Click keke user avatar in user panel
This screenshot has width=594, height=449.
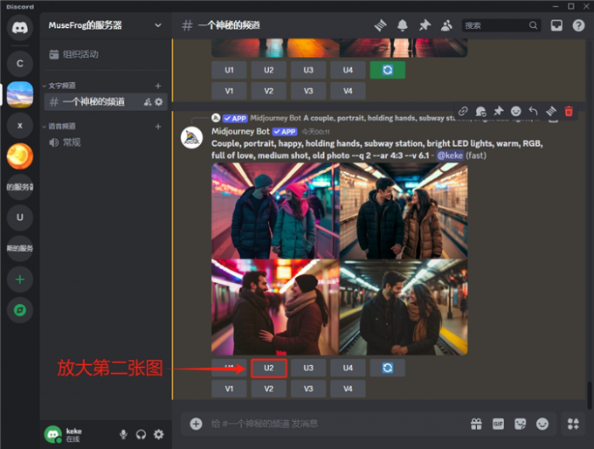tap(53, 434)
